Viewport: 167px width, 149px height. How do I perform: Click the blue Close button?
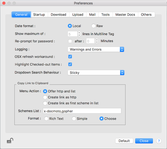click(x=144, y=141)
